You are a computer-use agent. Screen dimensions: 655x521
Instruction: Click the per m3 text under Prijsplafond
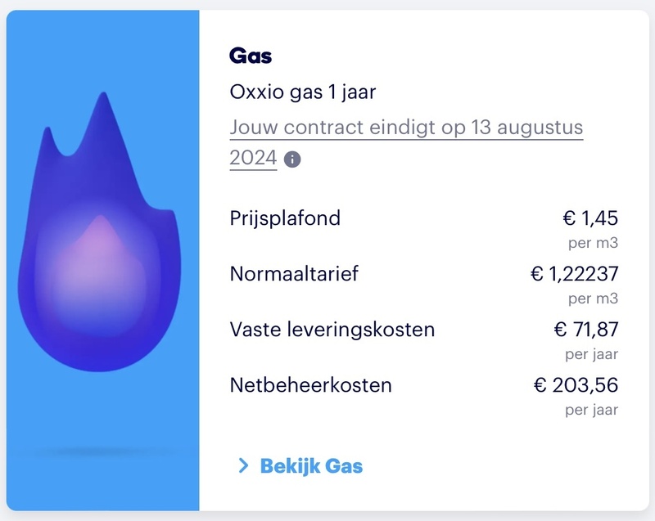[593, 243]
